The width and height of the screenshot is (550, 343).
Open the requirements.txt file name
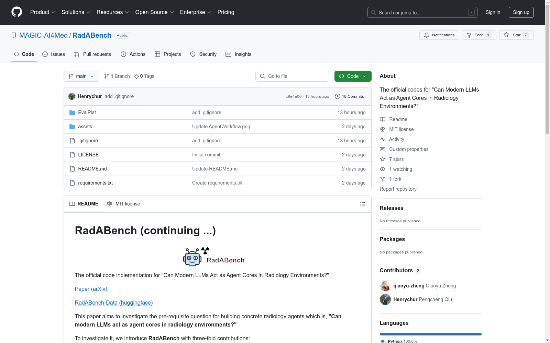pyautogui.click(x=96, y=183)
